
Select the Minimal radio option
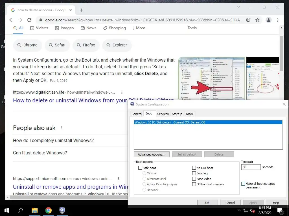(x=144, y=173)
